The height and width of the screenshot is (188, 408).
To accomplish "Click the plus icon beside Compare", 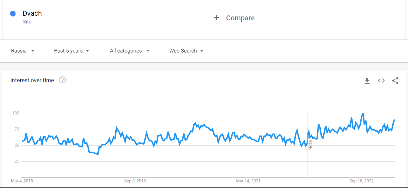I will coord(217,18).
